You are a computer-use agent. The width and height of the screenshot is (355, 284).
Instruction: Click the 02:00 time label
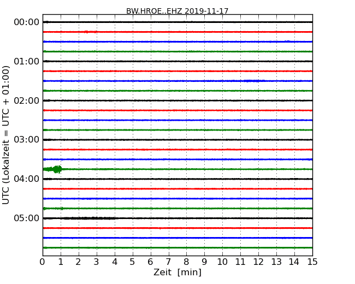click(x=27, y=100)
